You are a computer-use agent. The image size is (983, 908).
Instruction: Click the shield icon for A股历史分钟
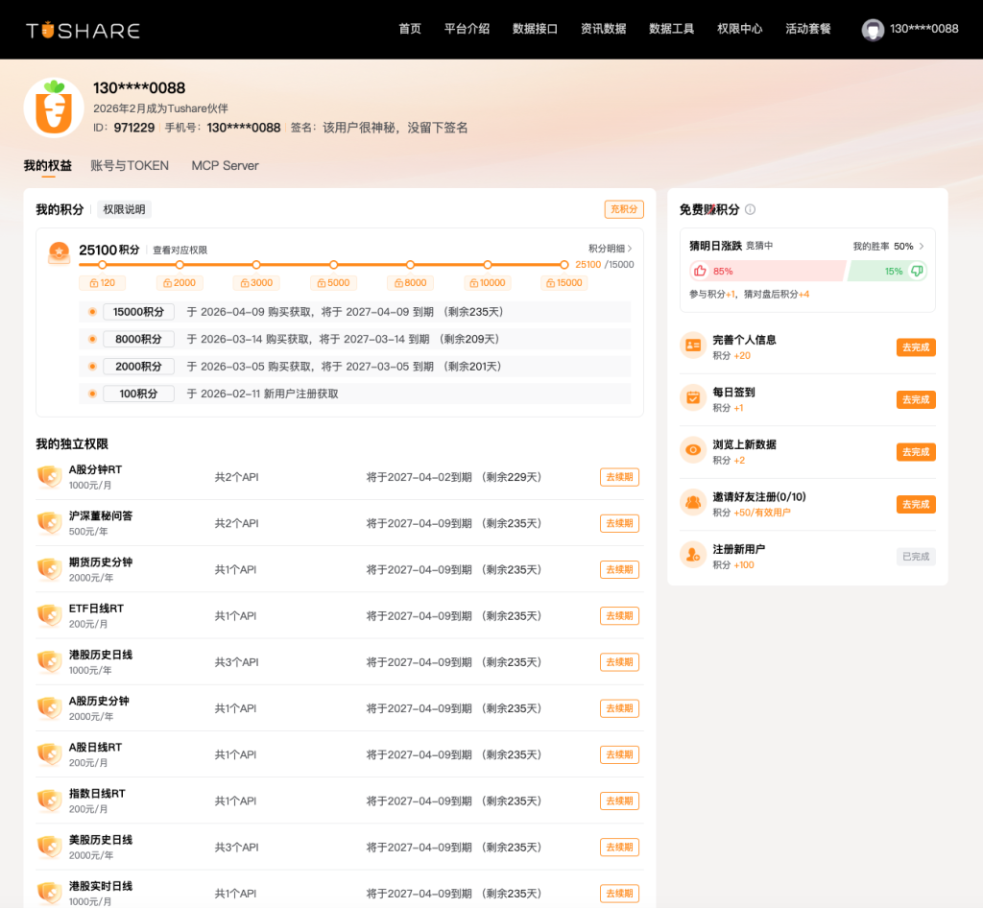click(x=50, y=708)
